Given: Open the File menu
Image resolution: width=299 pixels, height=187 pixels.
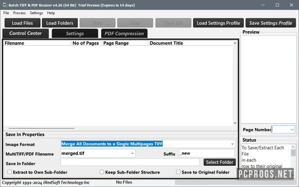Looking at the screenshot, I should [6, 13].
